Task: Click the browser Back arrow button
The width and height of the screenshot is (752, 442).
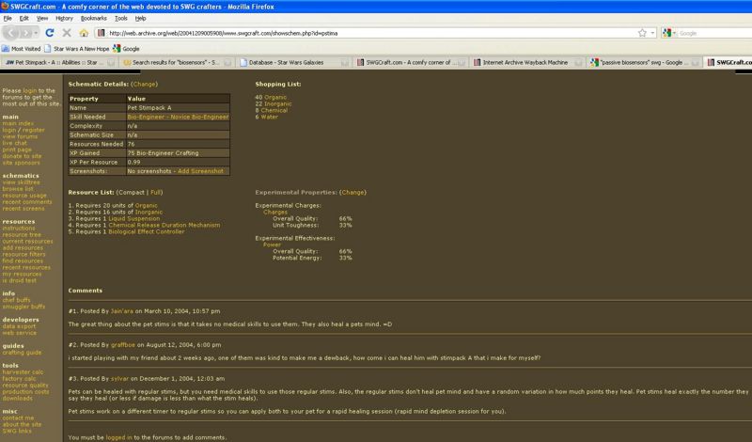Action: point(10,33)
